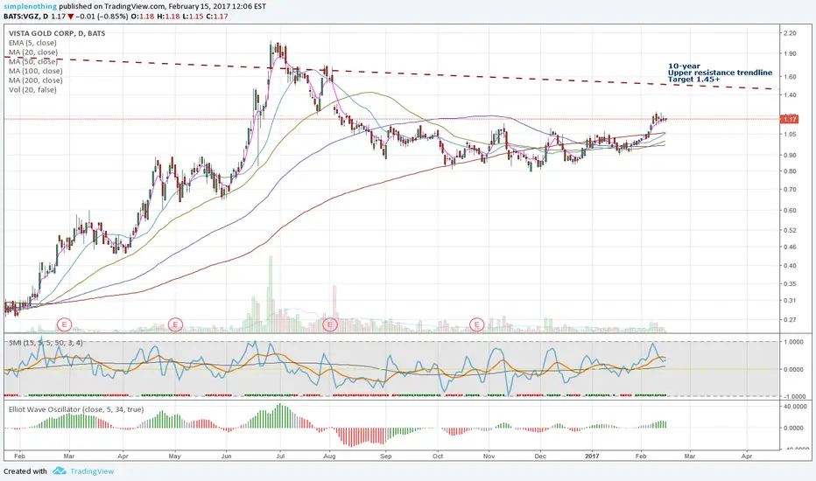Click the 0.31 price axis label

(790, 301)
